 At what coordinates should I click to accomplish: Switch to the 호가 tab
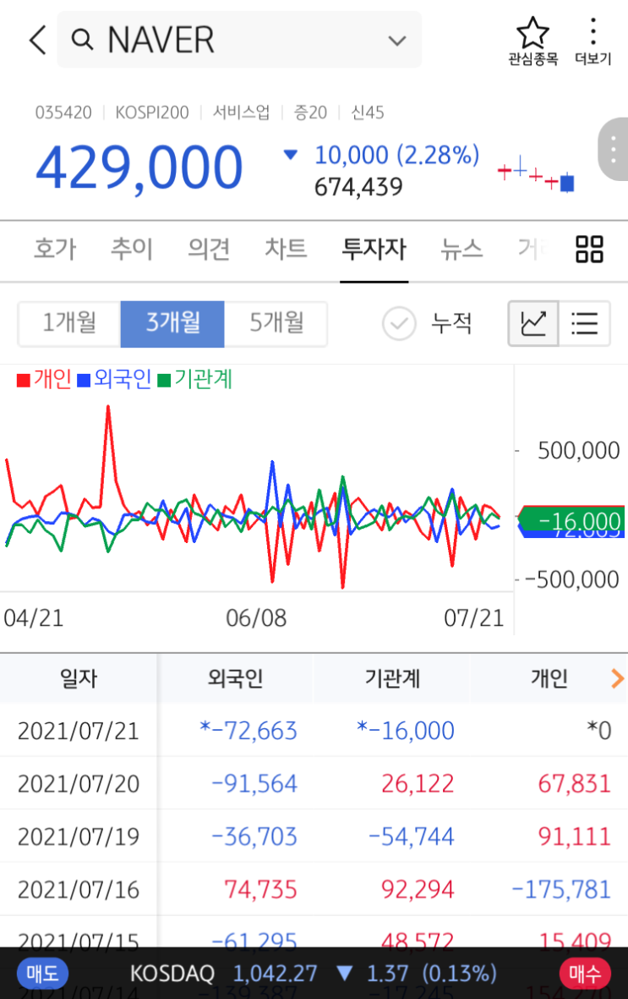[x=55, y=249]
